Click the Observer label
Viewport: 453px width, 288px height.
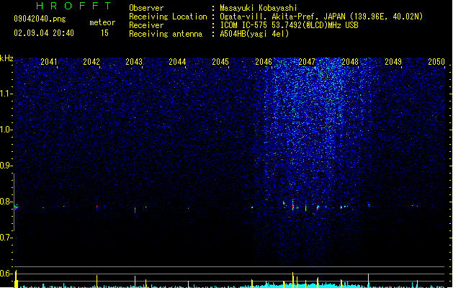point(146,8)
